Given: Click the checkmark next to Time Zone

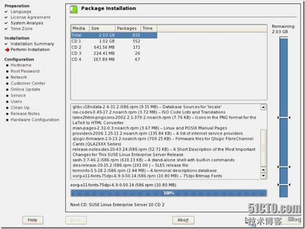Looking at the screenshot, I should click(6, 28).
